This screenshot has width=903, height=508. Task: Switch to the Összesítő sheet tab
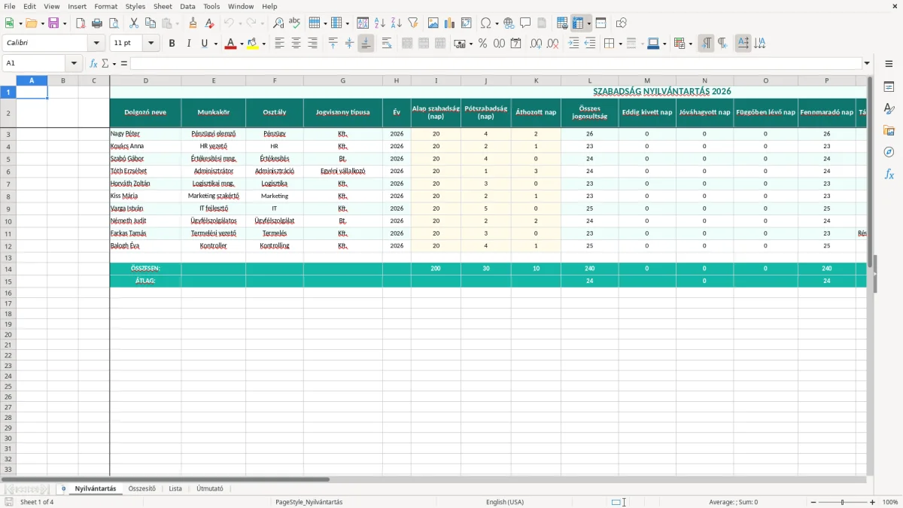tap(141, 488)
